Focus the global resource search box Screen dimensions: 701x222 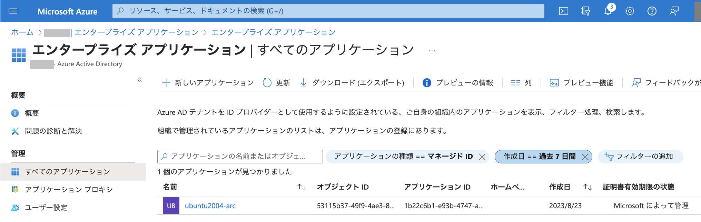pos(328,11)
